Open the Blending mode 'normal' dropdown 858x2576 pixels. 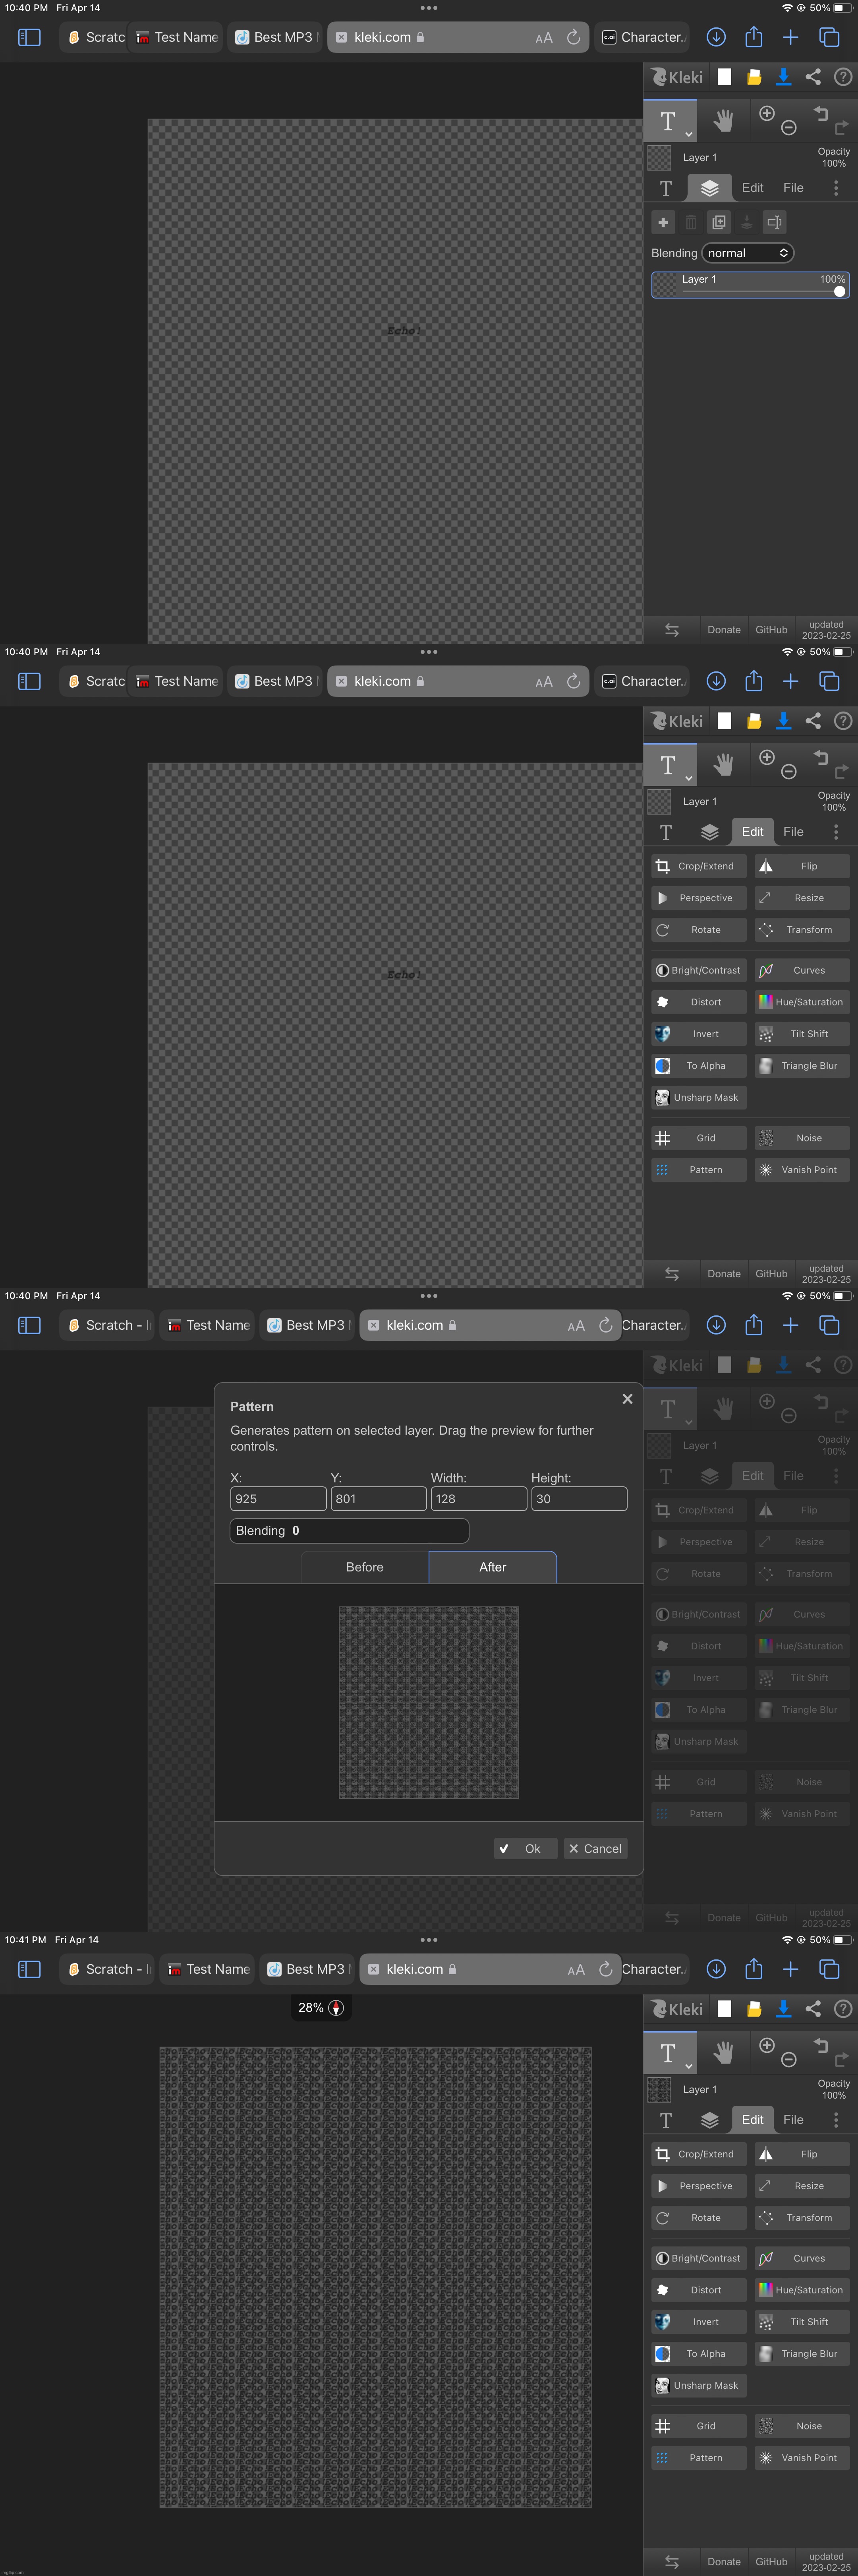pos(748,253)
